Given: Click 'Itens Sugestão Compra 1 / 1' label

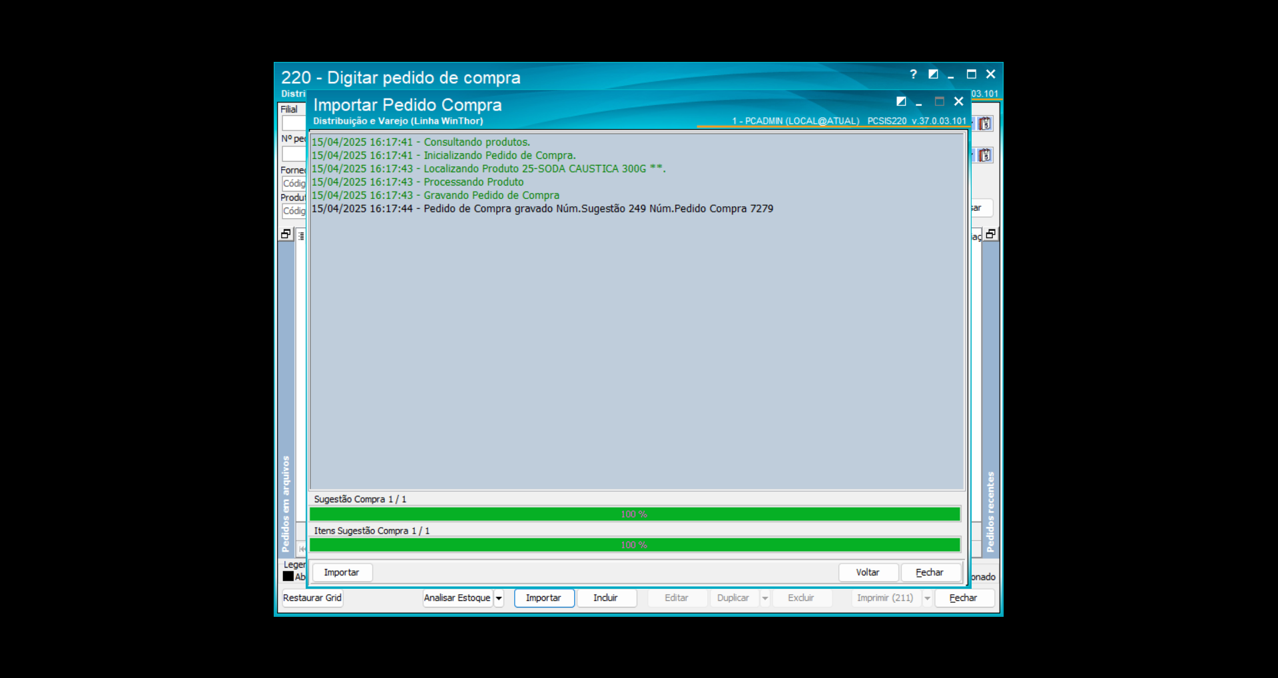Looking at the screenshot, I should pyautogui.click(x=372, y=530).
